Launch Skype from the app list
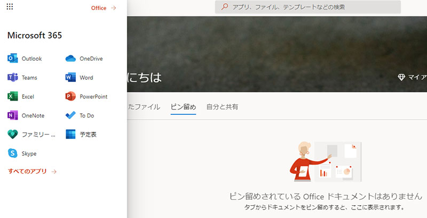The width and height of the screenshot is (427, 218). [22, 154]
